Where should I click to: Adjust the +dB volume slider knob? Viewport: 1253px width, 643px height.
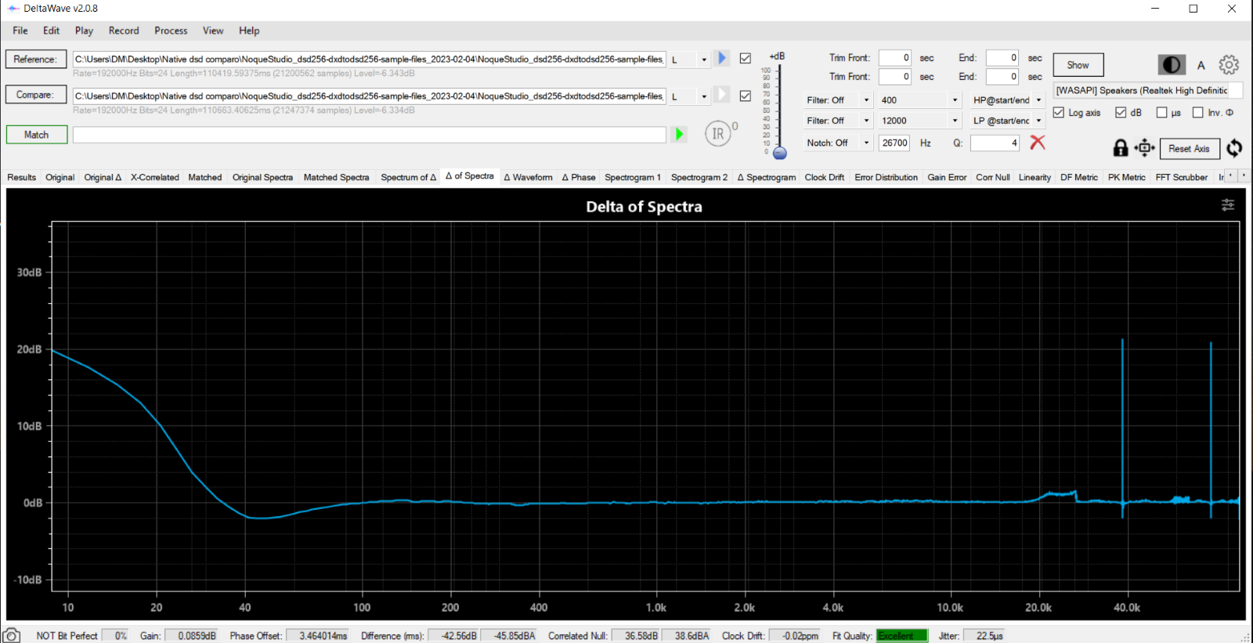779,154
